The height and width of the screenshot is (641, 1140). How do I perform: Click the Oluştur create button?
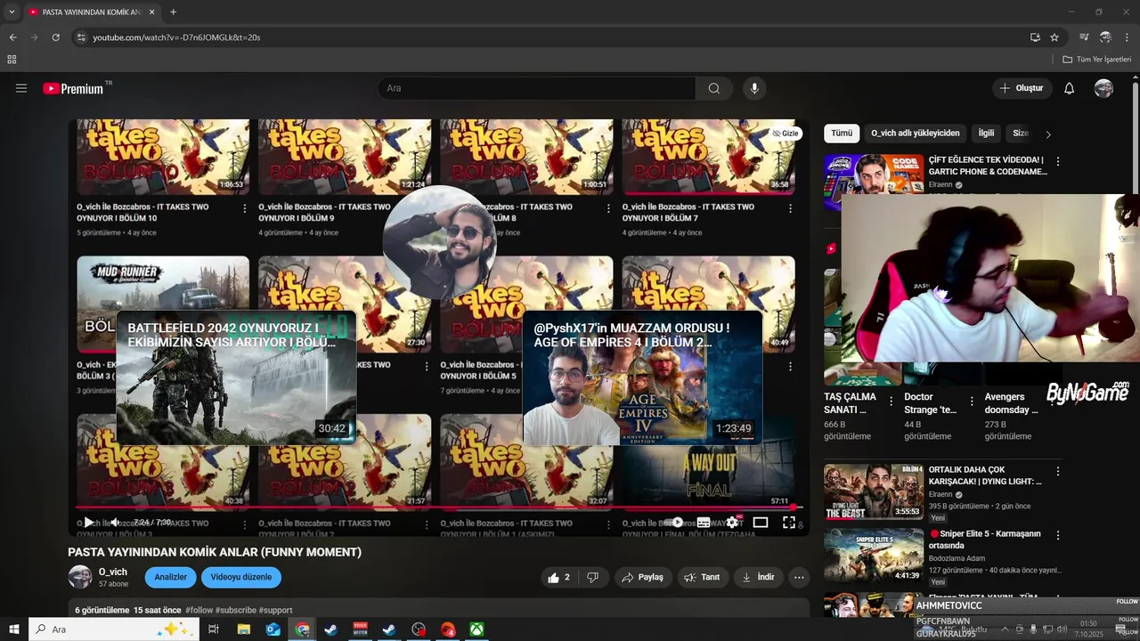1022,88
